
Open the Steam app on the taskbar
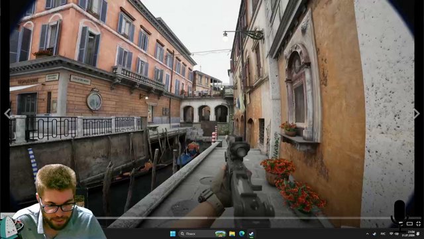click(x=251, y=234)
